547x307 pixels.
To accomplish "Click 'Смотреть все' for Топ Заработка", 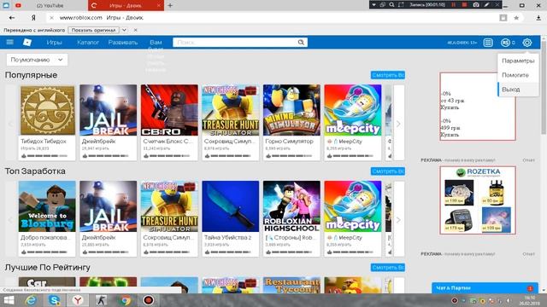I will [x=387, y=171].
